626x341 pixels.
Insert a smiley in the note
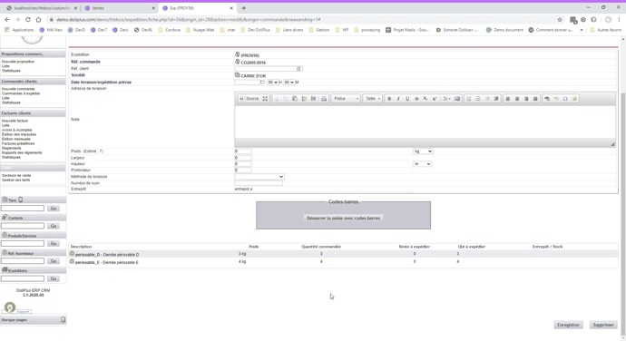(x=574, y=99)
